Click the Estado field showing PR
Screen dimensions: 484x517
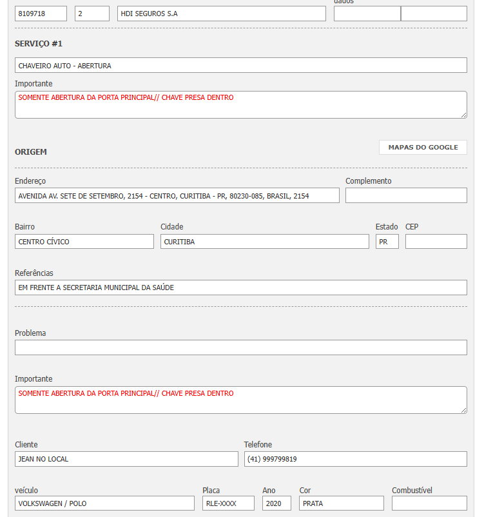pos(387,242)
